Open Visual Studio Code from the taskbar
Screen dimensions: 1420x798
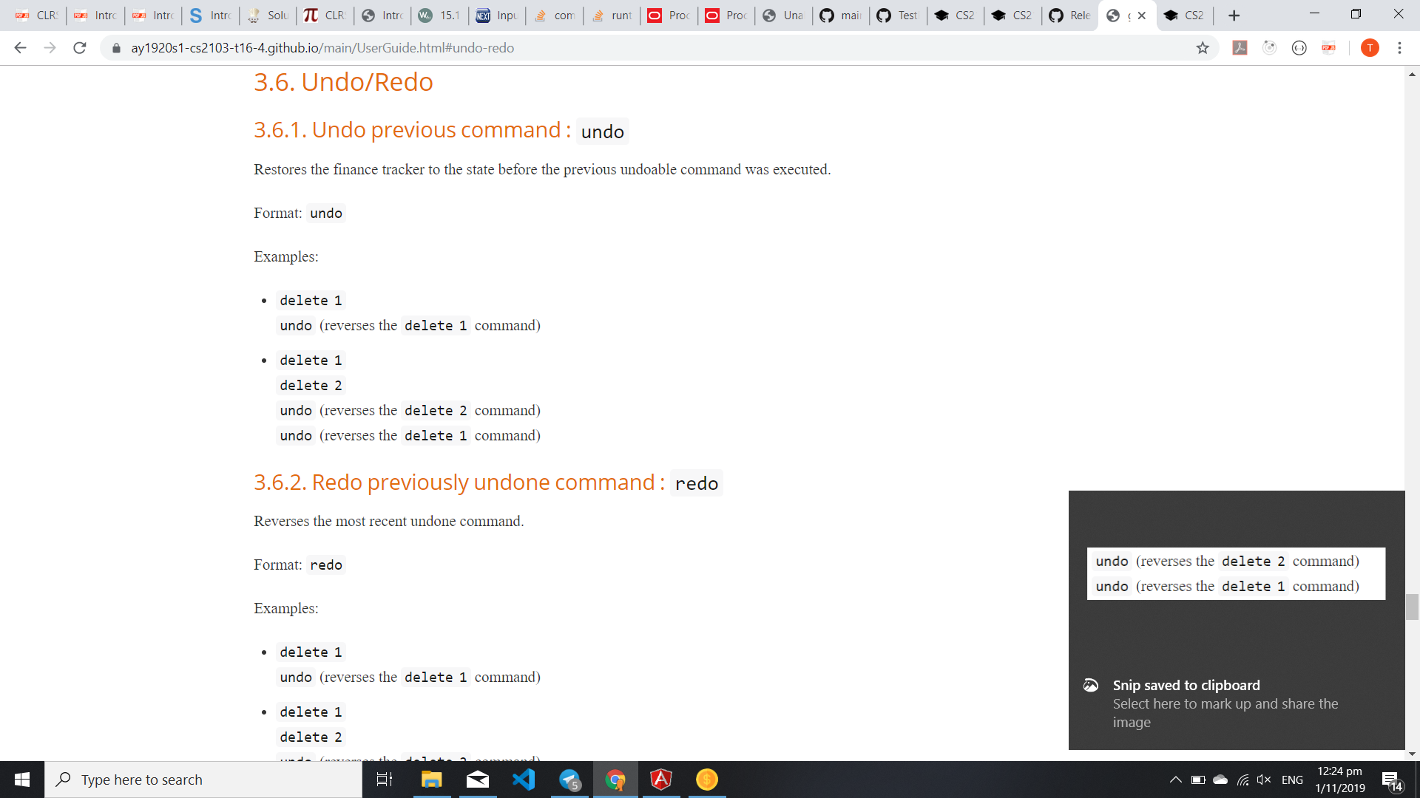click(524, 780)
